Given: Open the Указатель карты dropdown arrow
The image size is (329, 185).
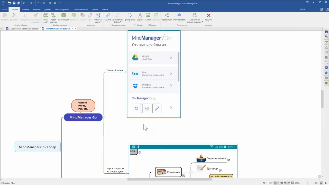Looking at the screenshot, I should click(x=101, y=22).
